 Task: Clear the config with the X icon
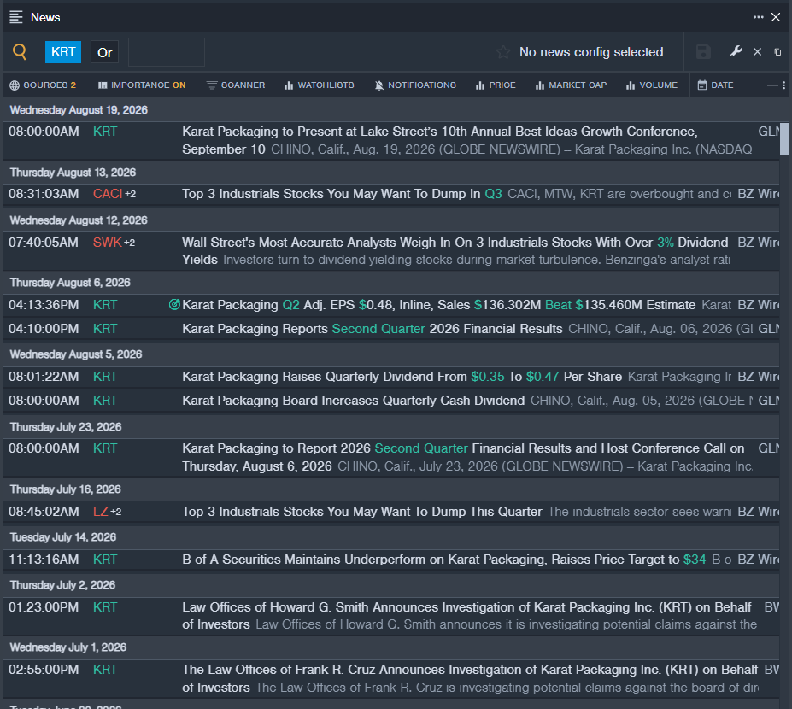point(757,51)
